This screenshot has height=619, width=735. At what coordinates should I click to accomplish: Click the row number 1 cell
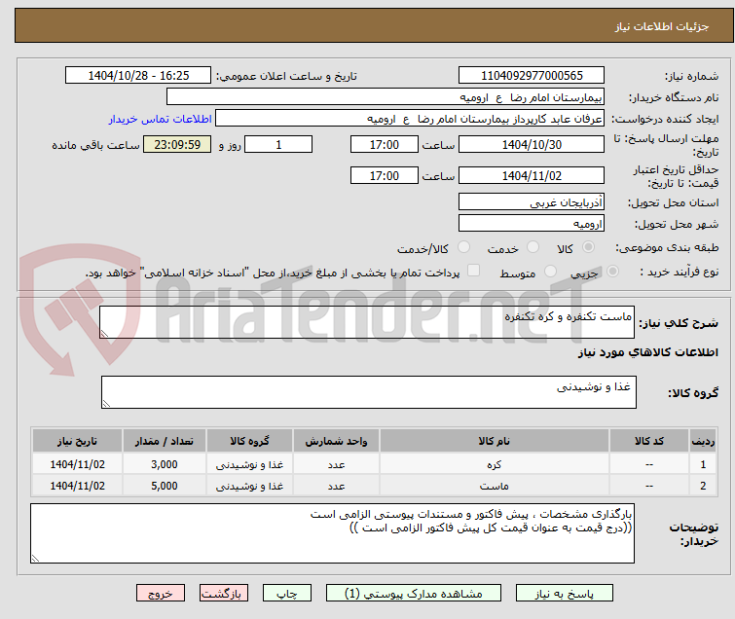tap(703, 464)
